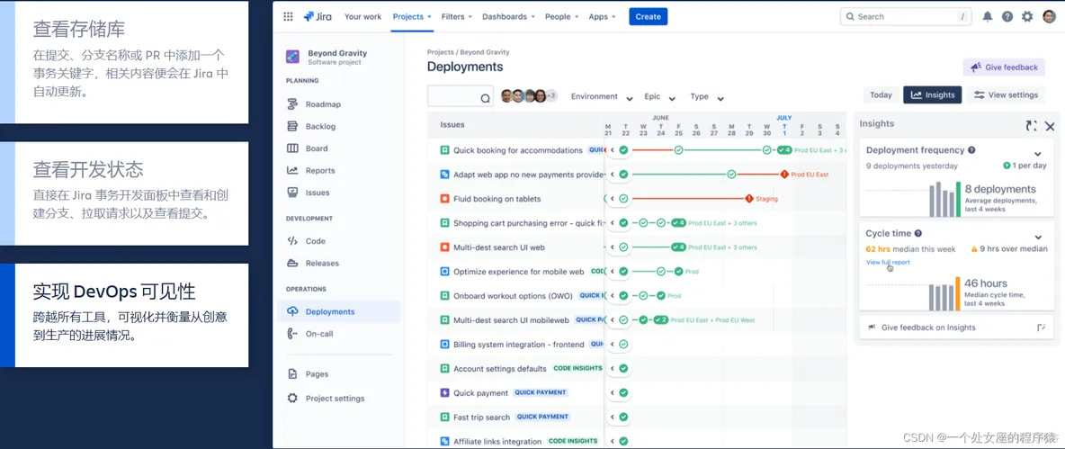Click the 实现 DevOps 可见性 card
Image resolution: width=1065 pixels, height=449 pixels.
tap(124, 315)
